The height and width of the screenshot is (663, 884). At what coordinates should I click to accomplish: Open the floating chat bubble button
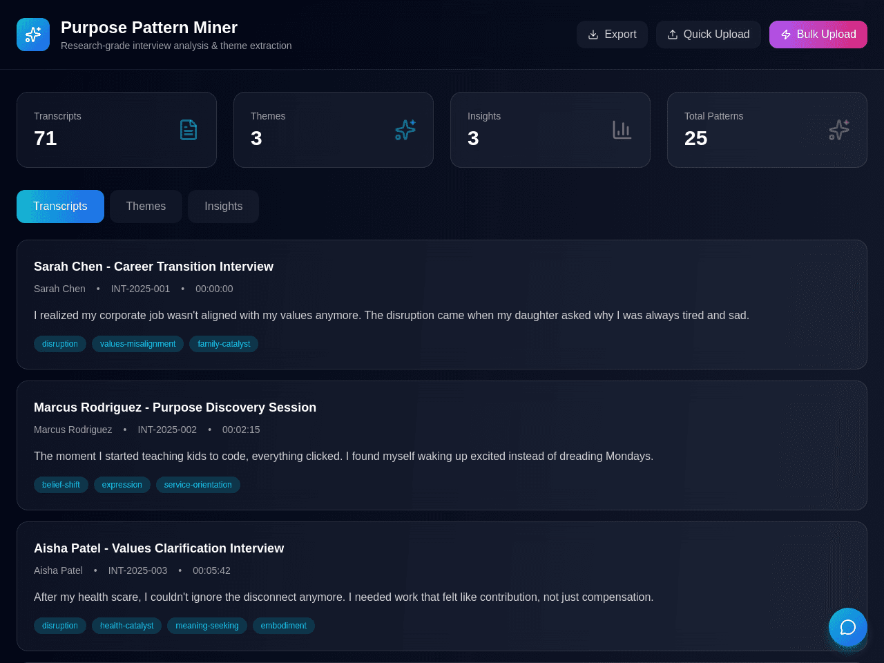coord(848,627)
